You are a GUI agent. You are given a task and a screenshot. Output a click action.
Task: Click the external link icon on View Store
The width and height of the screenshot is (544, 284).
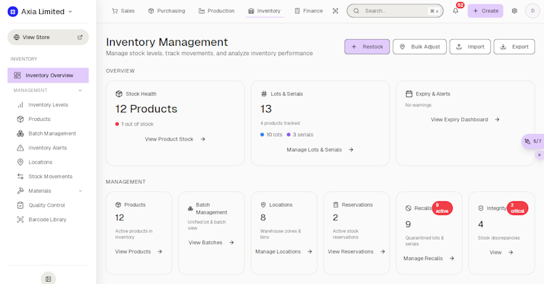pyautogui.click(x=80, y=37)
